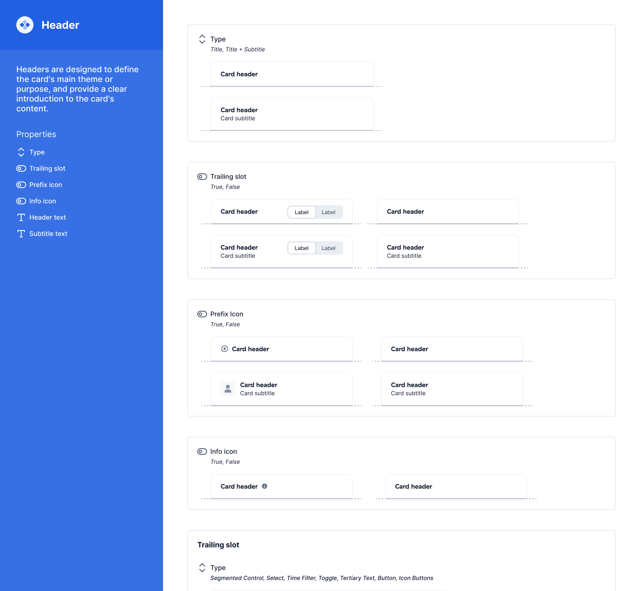Click the title-only Card header card in Type section

[x=292, y=74]
